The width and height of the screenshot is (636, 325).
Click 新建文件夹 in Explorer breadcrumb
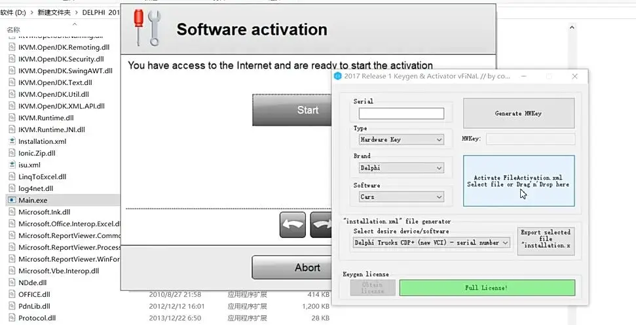pos(54,12)
